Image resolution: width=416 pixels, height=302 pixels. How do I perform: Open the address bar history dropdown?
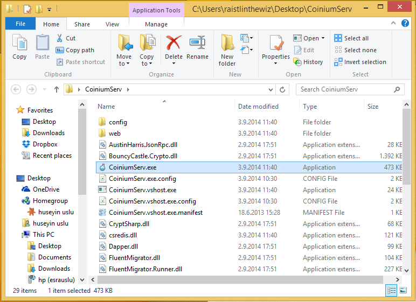[271, 89]
